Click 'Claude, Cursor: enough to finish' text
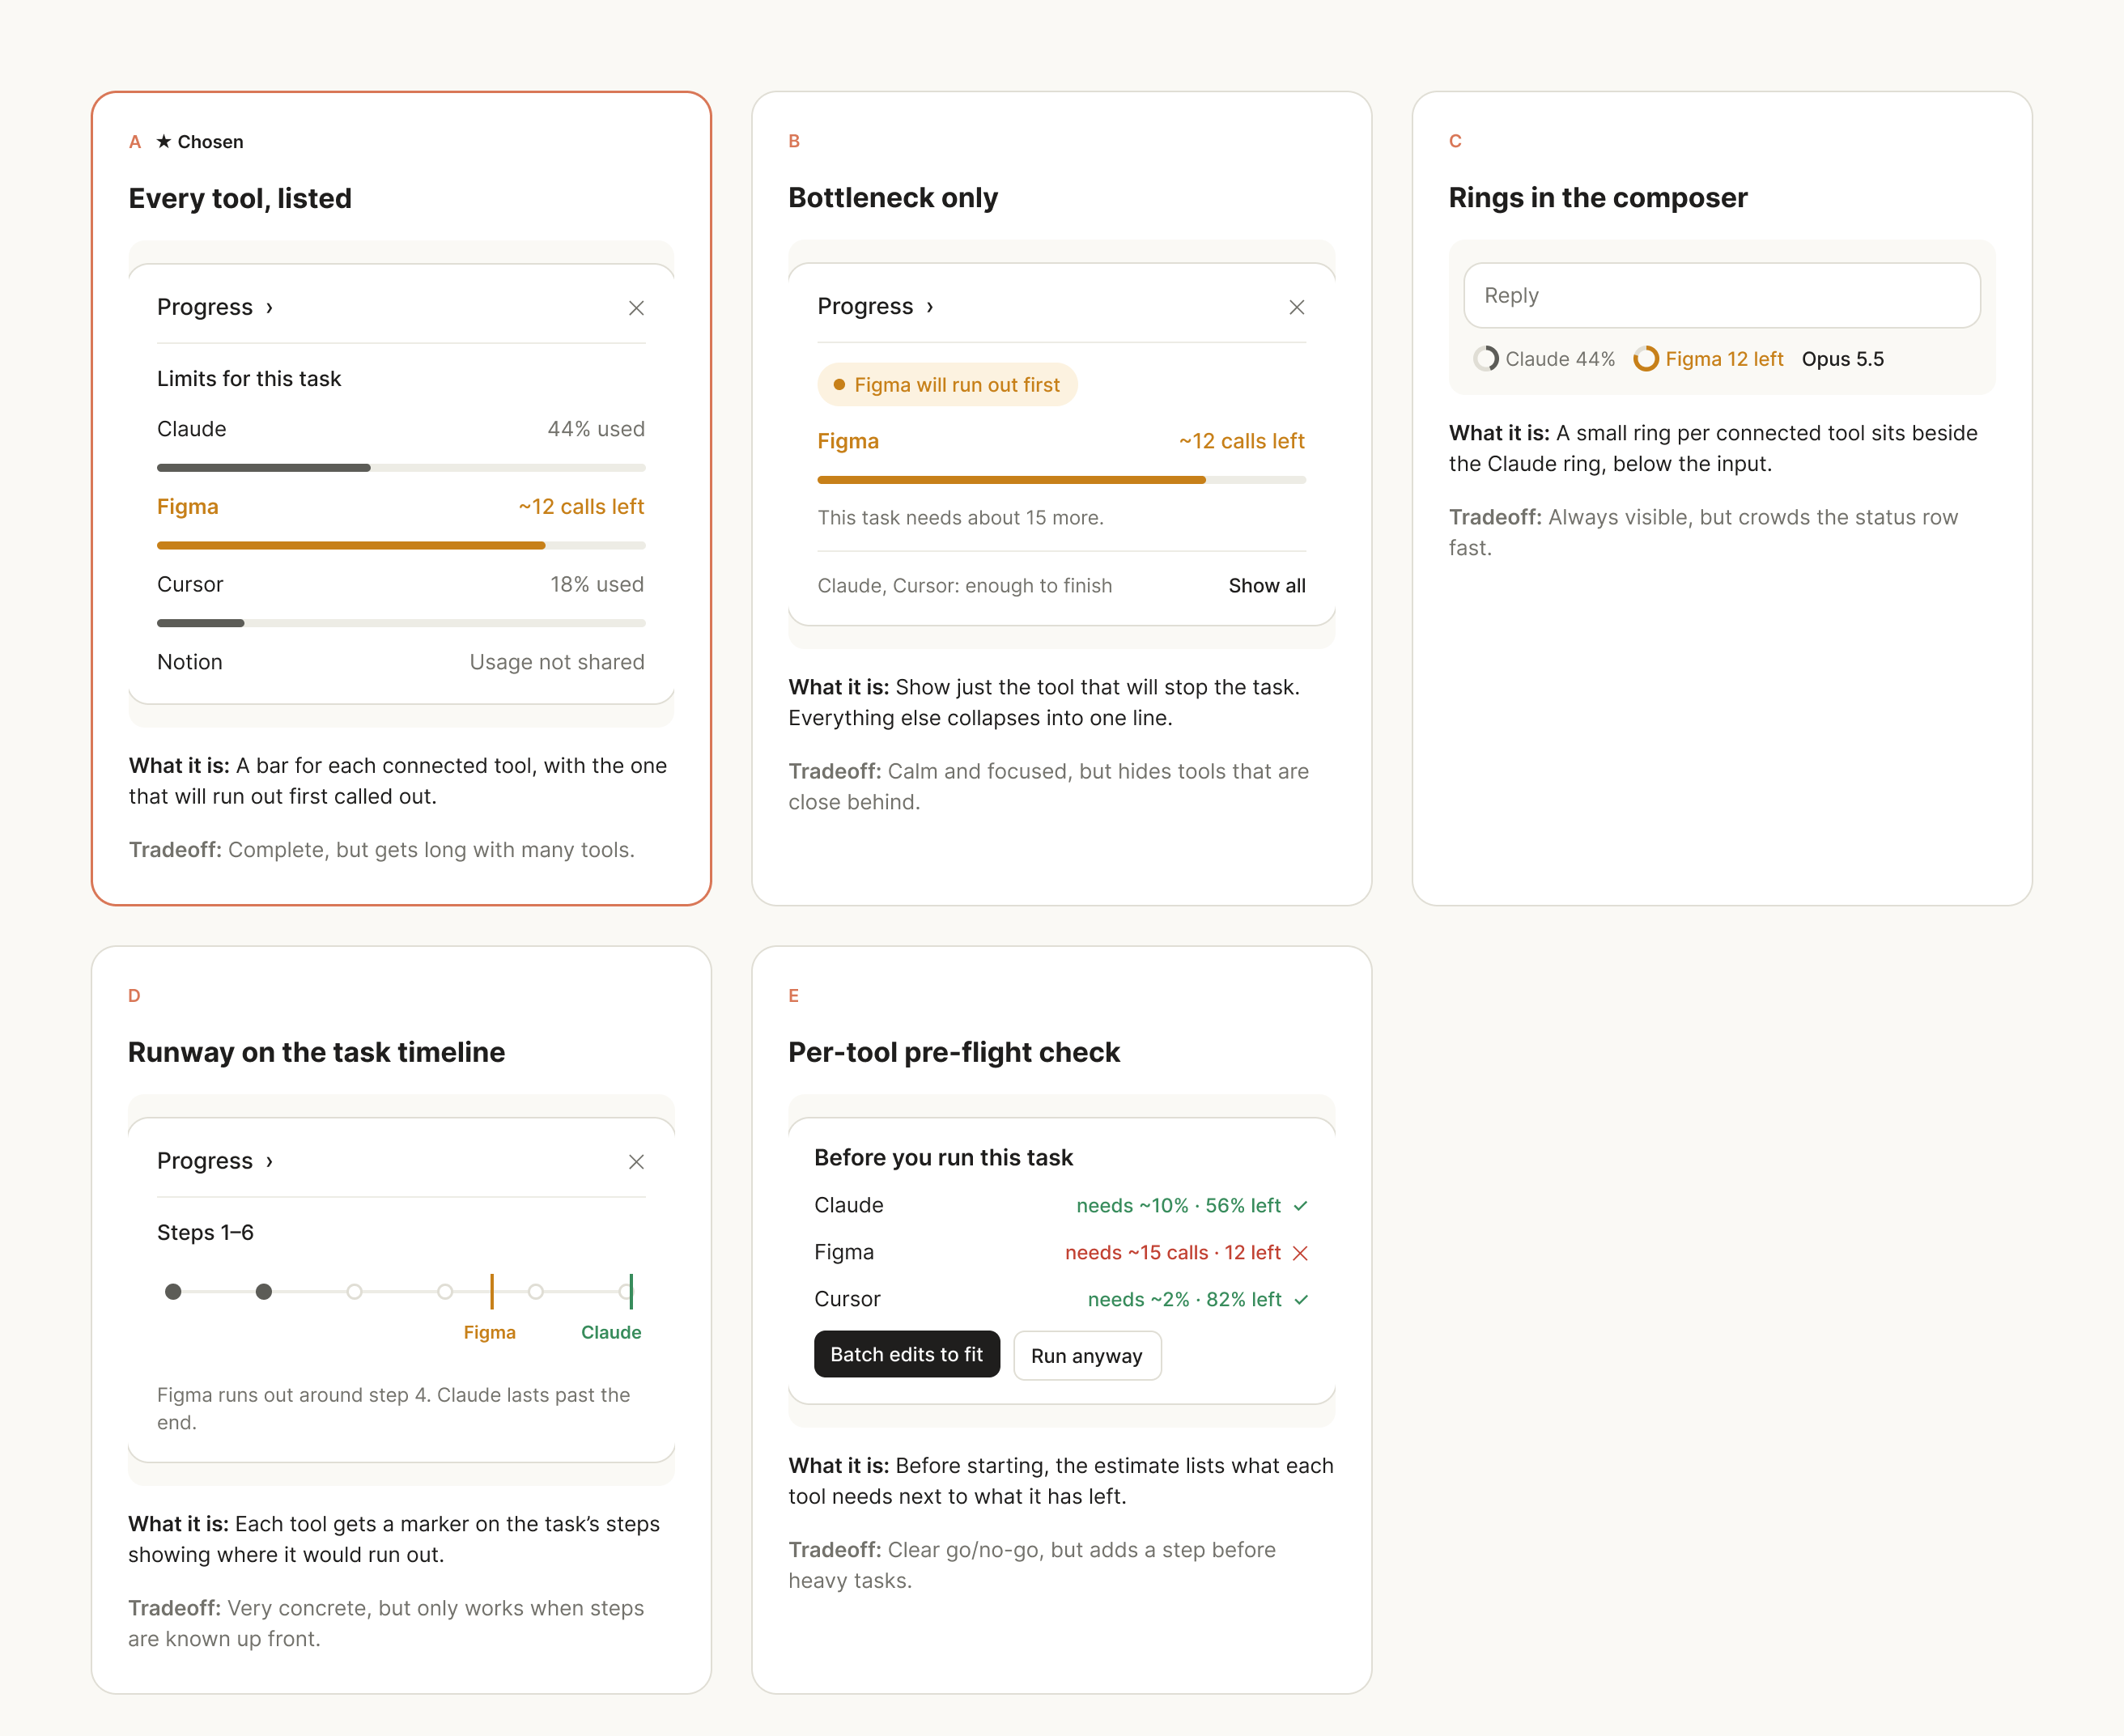Viewport: 2124px width, 1736px height. 965,586
